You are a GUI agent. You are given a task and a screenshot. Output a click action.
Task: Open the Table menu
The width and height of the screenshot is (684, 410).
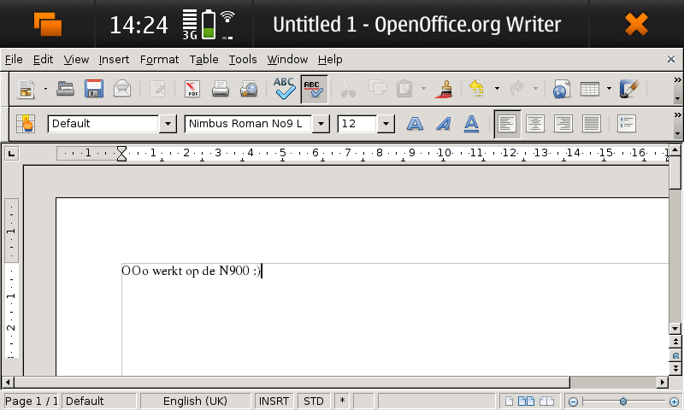pyautogui.click(x=203, y=59)
